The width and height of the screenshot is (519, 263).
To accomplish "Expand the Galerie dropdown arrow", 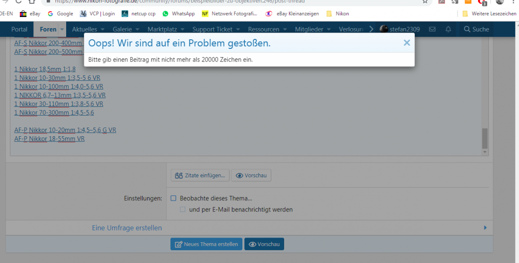I will tap(137, 29).
